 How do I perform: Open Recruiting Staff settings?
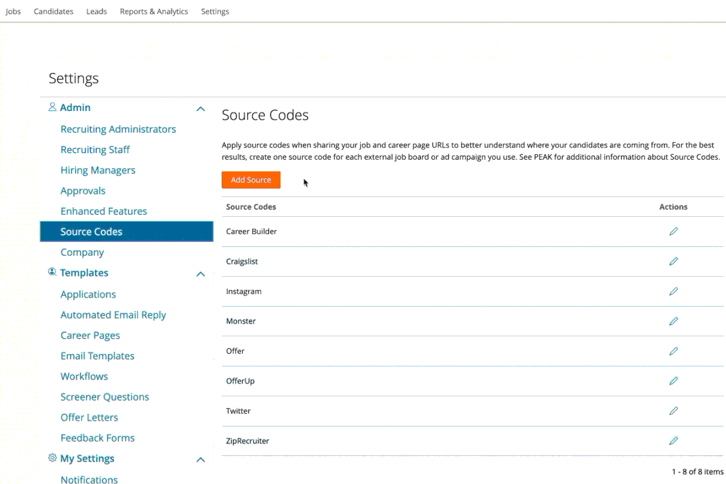coord(95,150)
